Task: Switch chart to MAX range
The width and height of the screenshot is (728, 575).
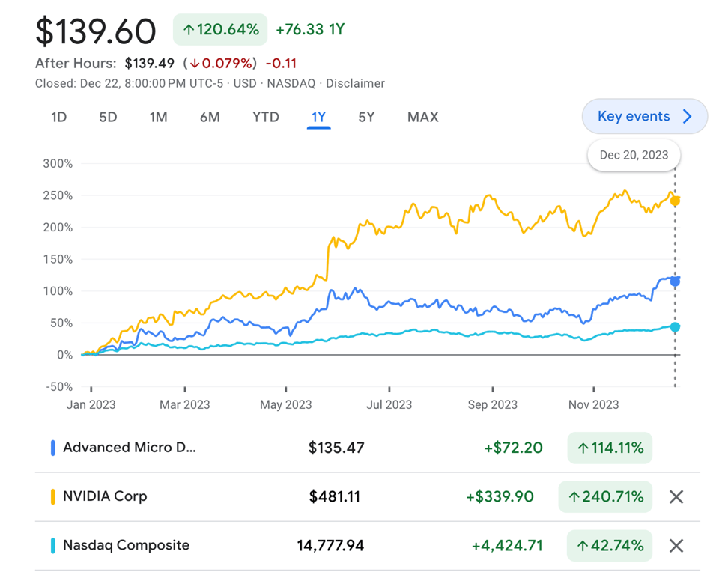Action: (x=422, y=117)
